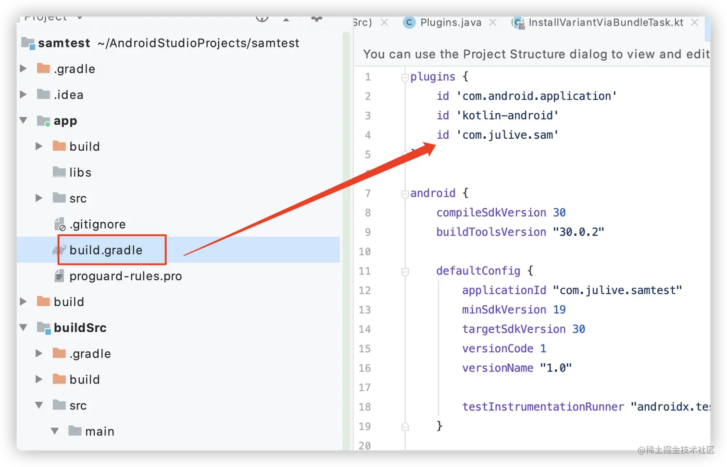Click the testInstrumentationRunner line

point(586,407)
